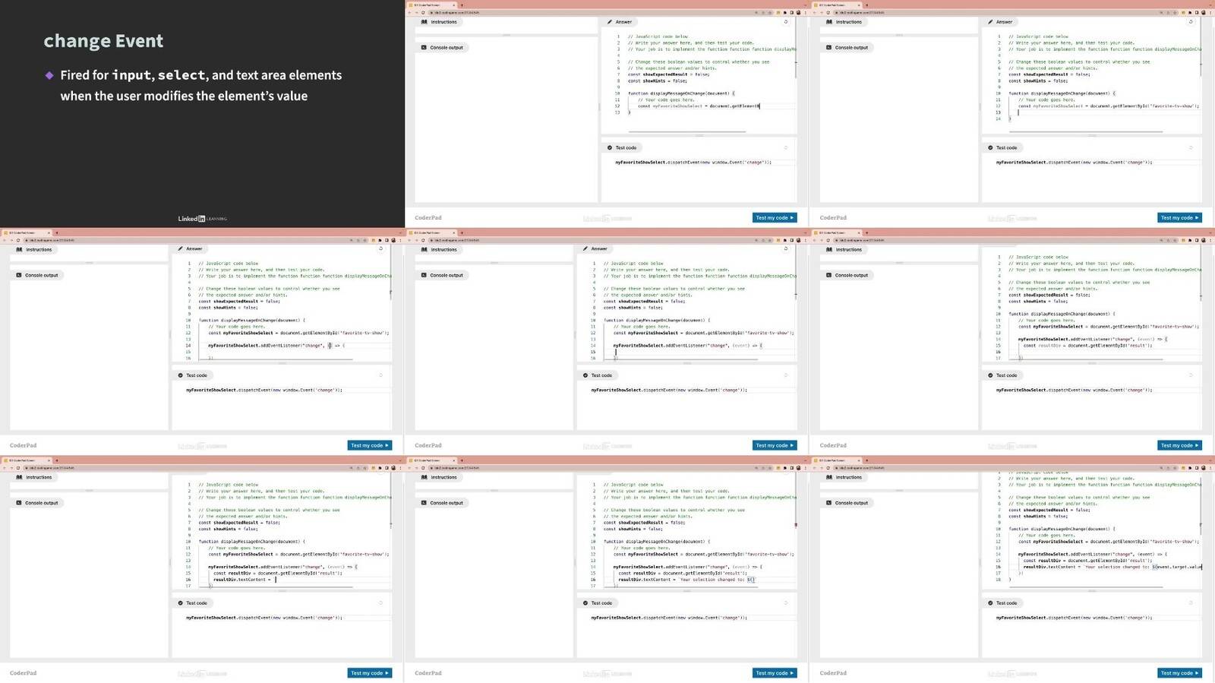Screen dimensions: 1215x683
Task: Click listener line with empty '() => {' parameters
Action: [276, 346]
